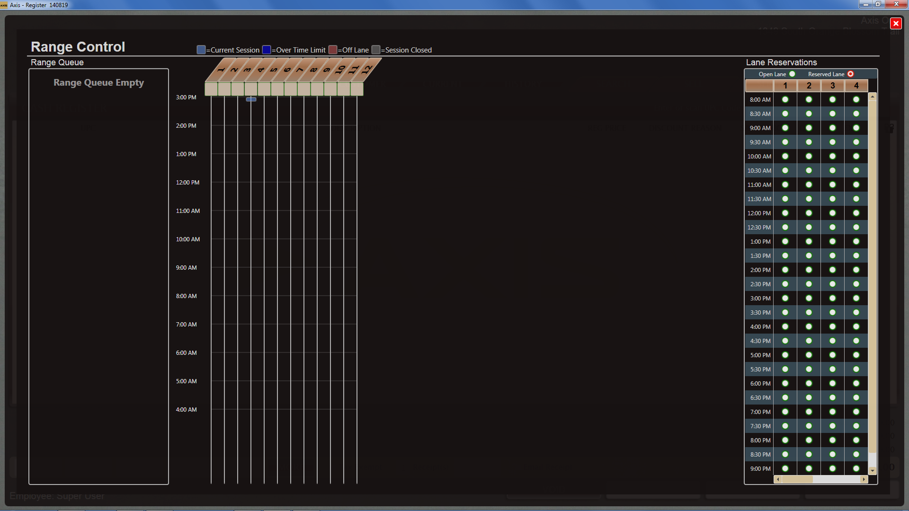909x511 pixels.
Task: Reserve lane 4 at 11:00 AM
Action: (x=856, y=185)
